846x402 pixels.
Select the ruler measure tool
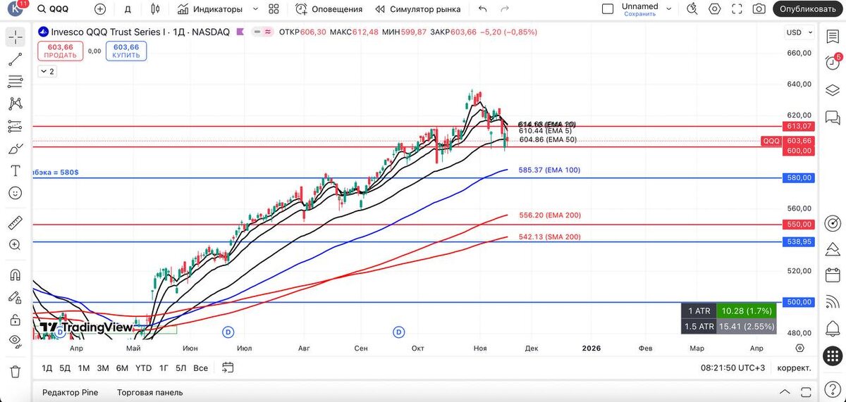click(x=15, y=223)
